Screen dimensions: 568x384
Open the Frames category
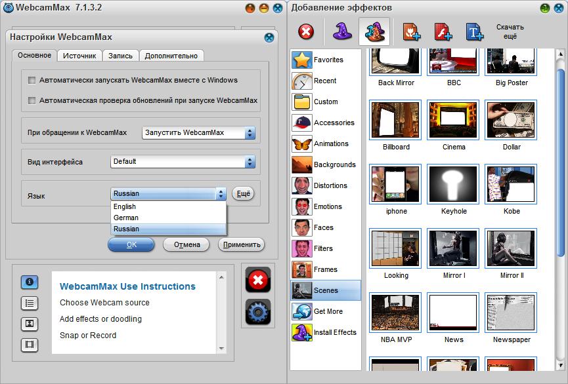tap(326, 269)
